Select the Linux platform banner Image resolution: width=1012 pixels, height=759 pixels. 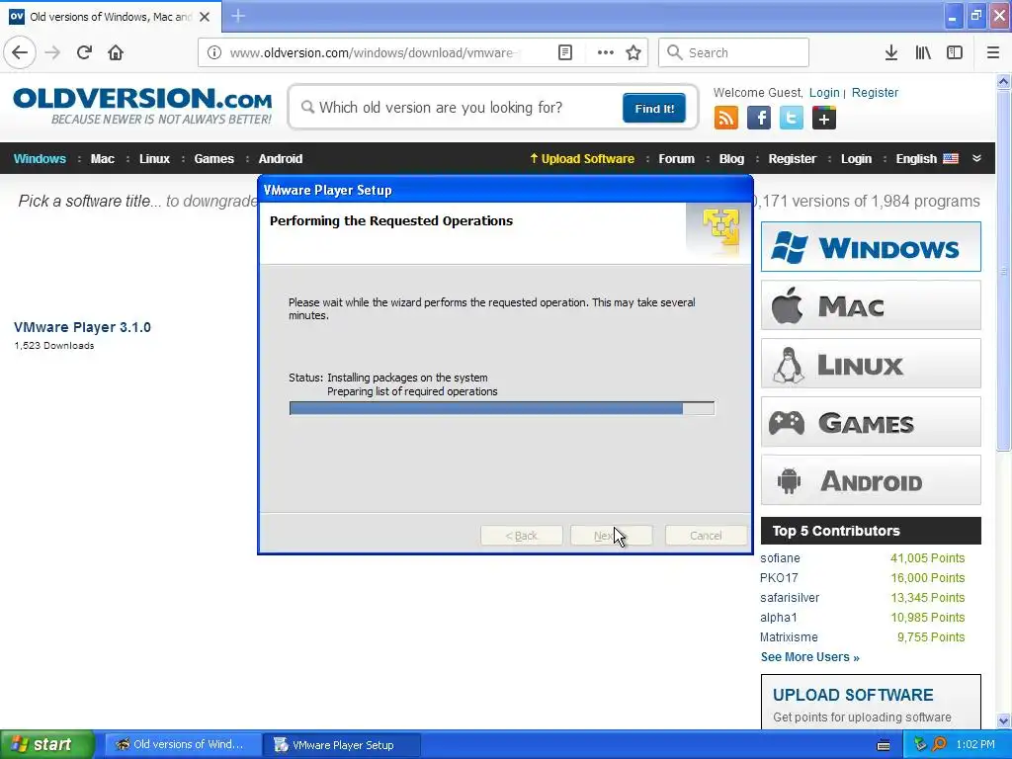(x=871, y=364)
